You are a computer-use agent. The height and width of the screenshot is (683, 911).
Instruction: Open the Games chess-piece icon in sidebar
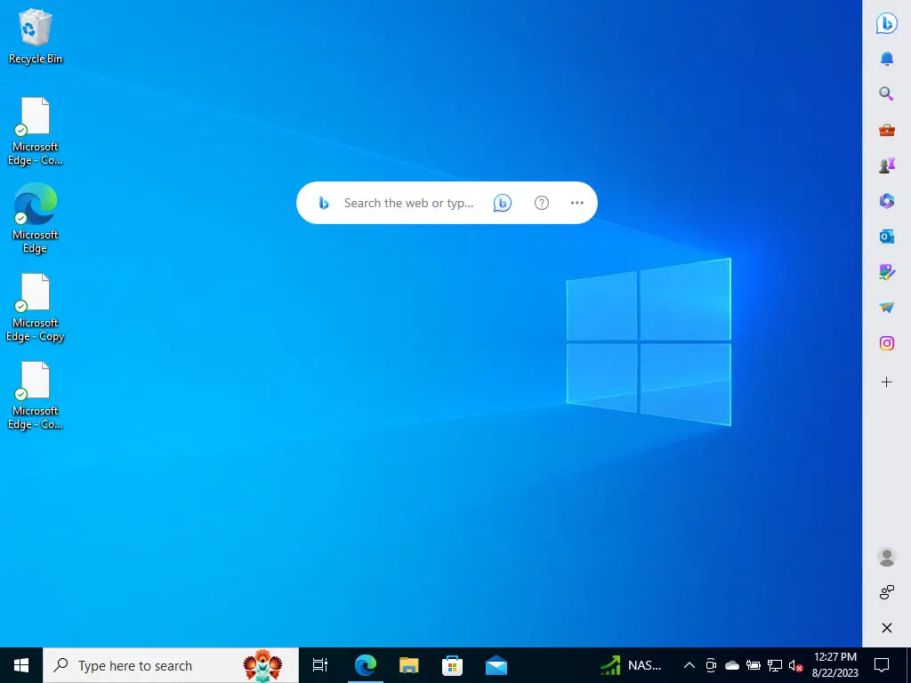[x=887, y=165]
